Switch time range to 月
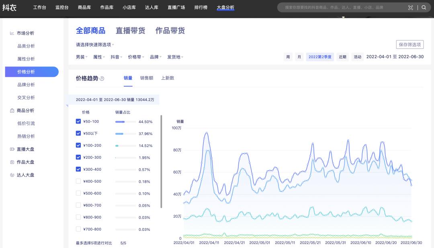 tap(299, 57)
